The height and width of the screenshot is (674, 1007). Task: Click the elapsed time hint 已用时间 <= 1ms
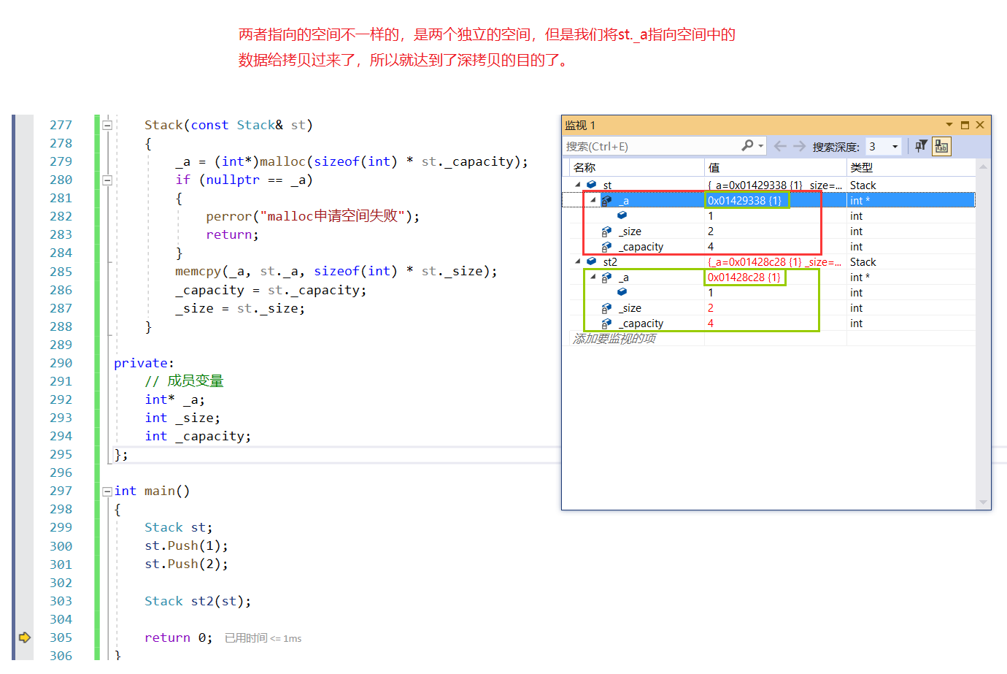(x=263, y=638)
